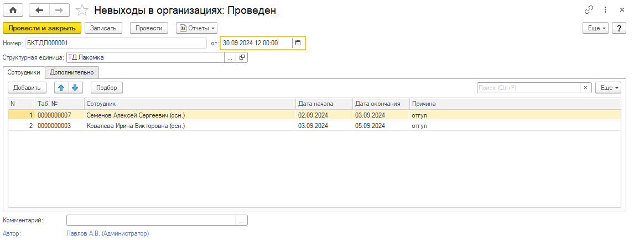
Task: Move selected row up with arrow
Action: click(61, 87)
